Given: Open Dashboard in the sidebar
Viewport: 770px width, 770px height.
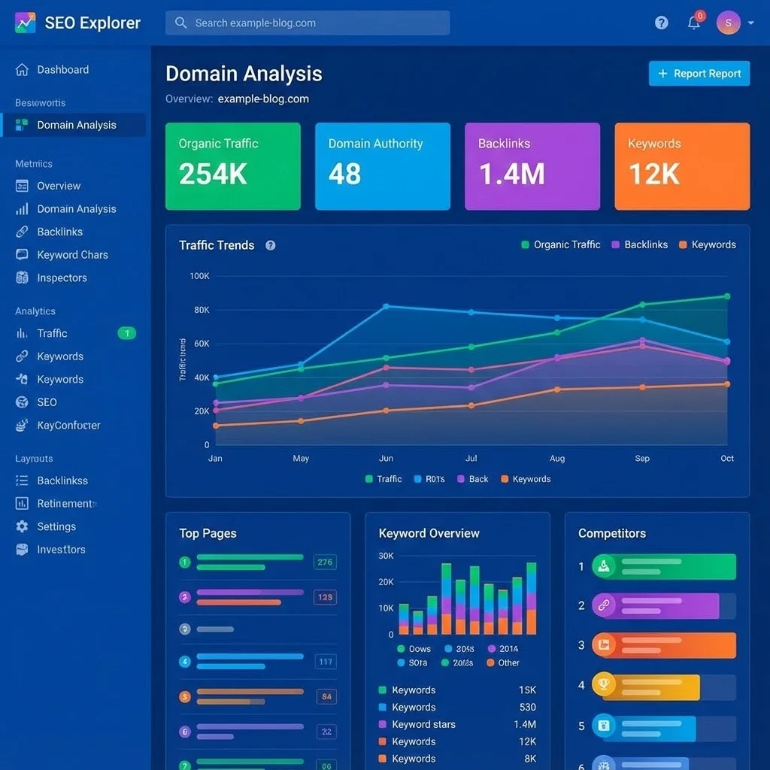Looking at the screenshot, I should click(63, 70).
